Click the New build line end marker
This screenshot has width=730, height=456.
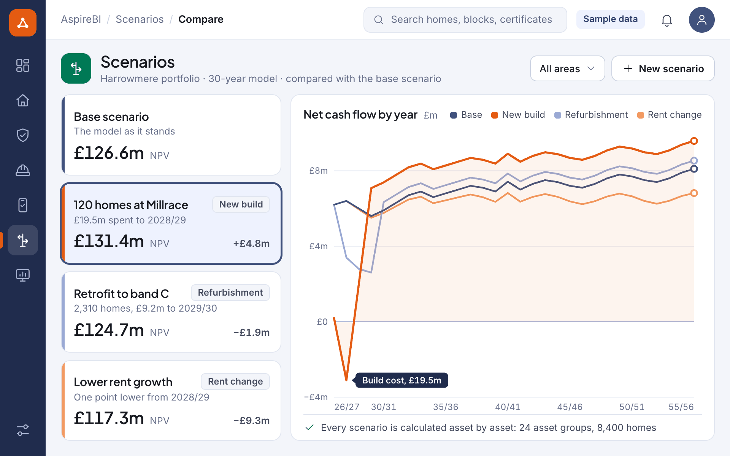coord(694,141)
